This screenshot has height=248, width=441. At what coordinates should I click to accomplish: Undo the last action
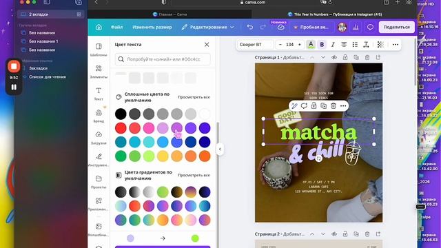(x=249, y=28)
